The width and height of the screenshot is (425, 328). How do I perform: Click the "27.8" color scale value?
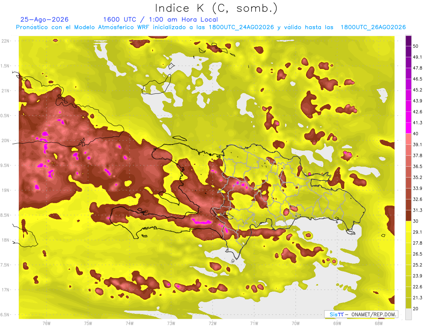click(x=418, y=243)
